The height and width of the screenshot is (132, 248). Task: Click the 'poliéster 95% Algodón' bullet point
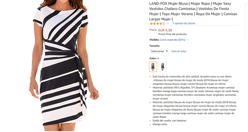coord(193,93)
